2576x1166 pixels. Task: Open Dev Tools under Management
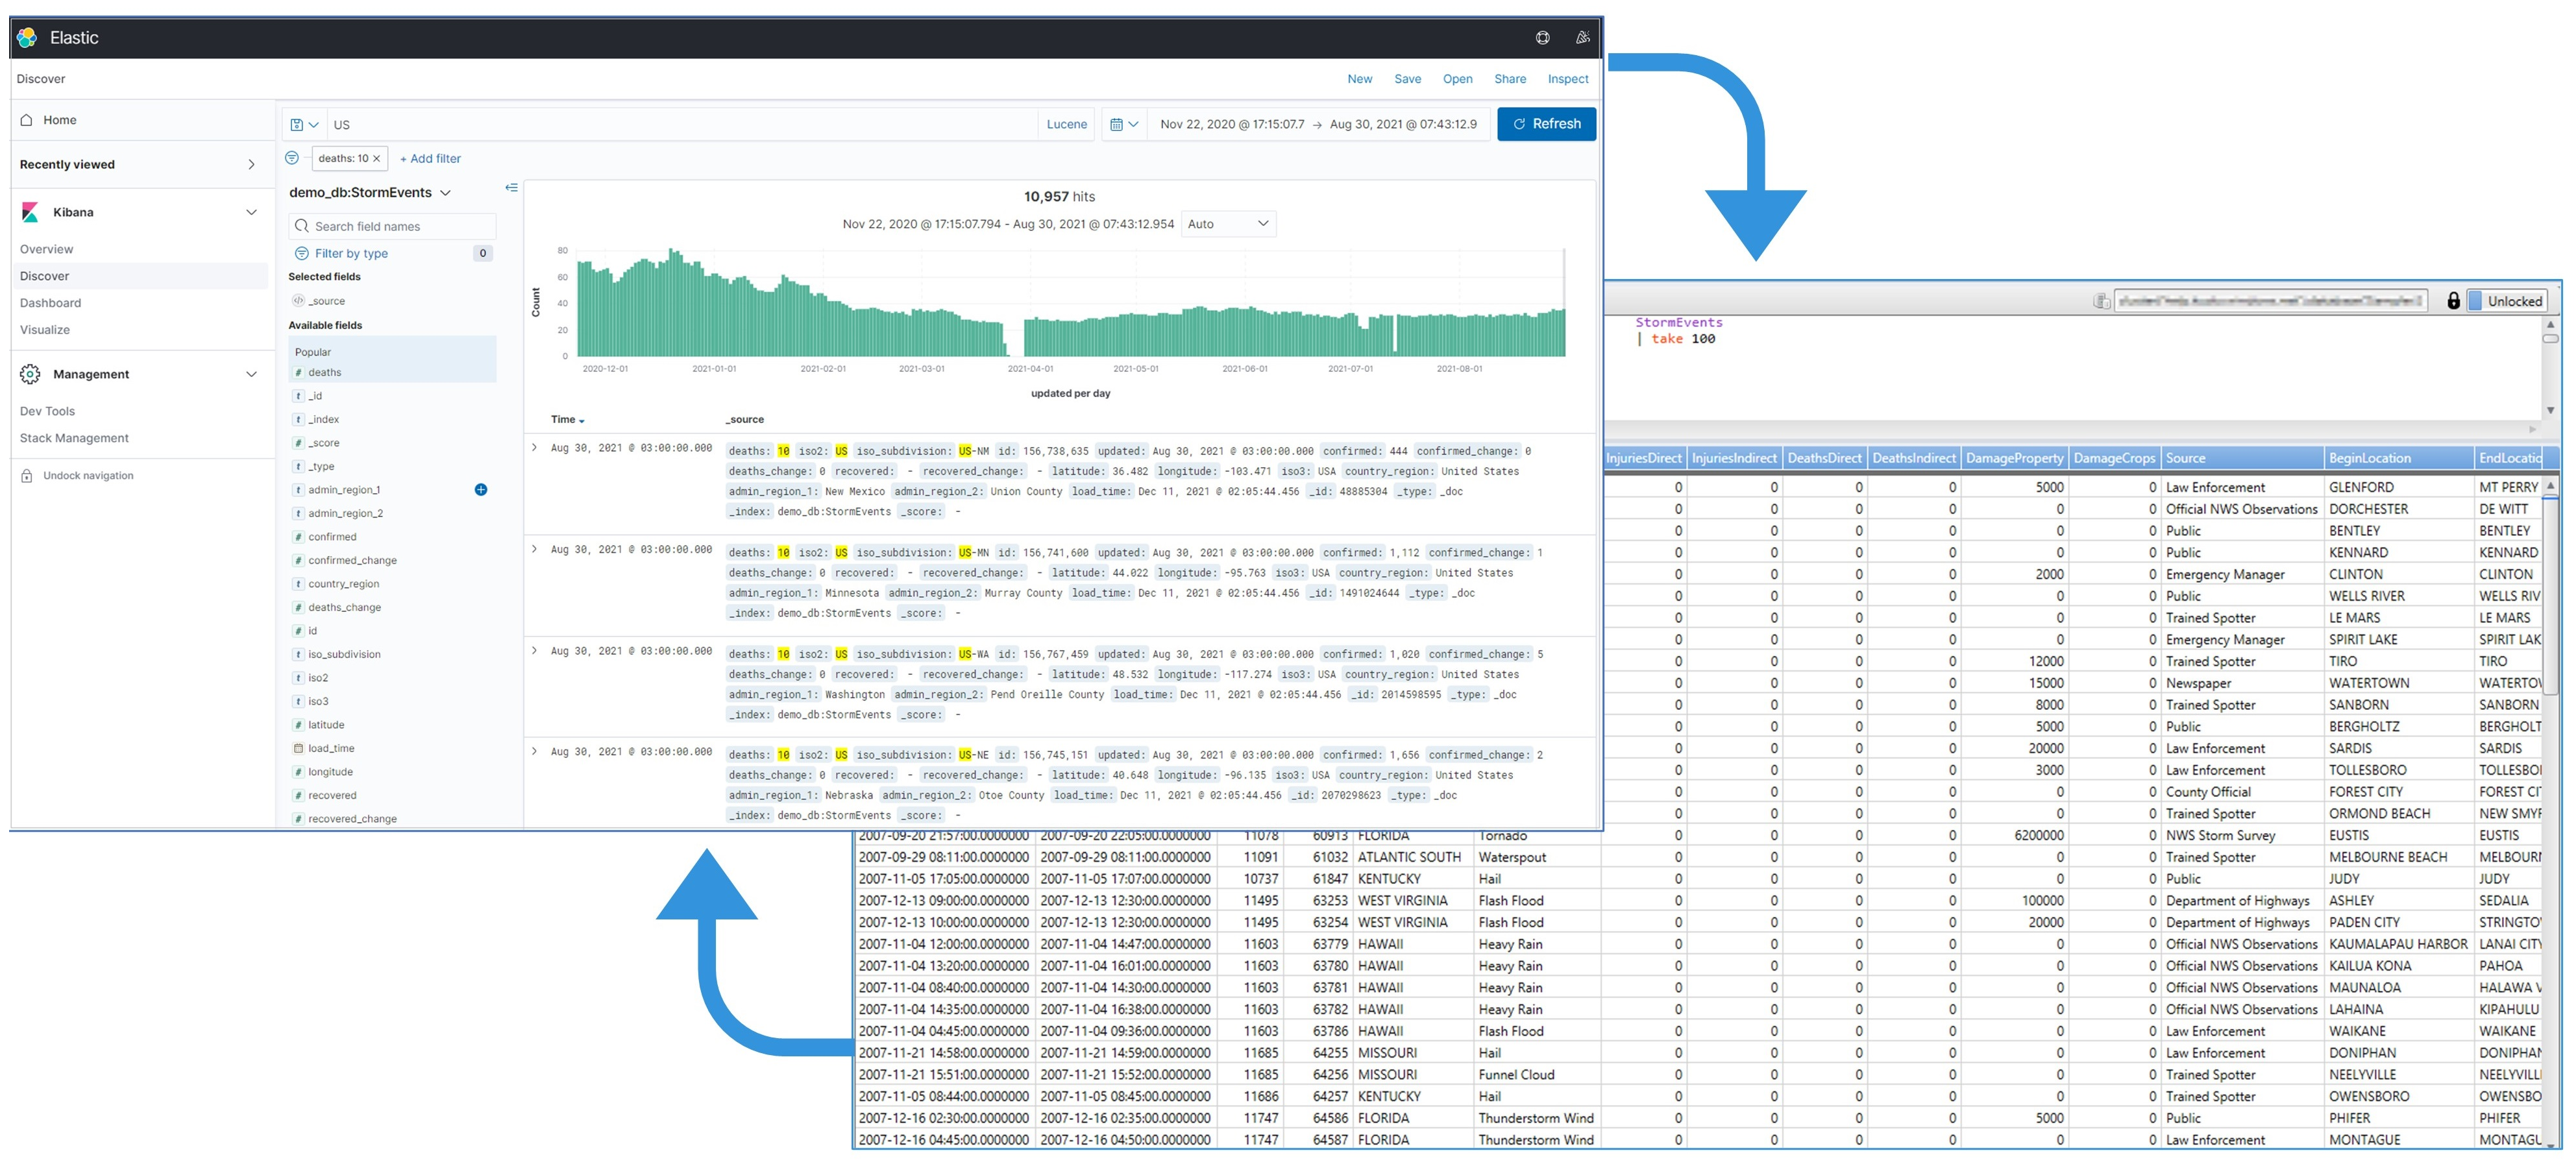click(x=47, y=410)
